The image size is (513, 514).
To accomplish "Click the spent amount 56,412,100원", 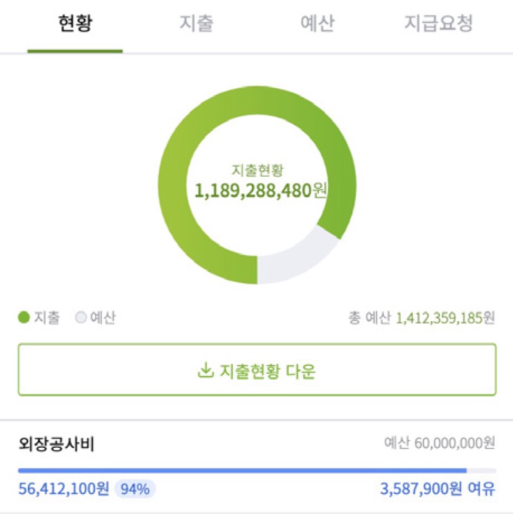I will coord(63,489).
